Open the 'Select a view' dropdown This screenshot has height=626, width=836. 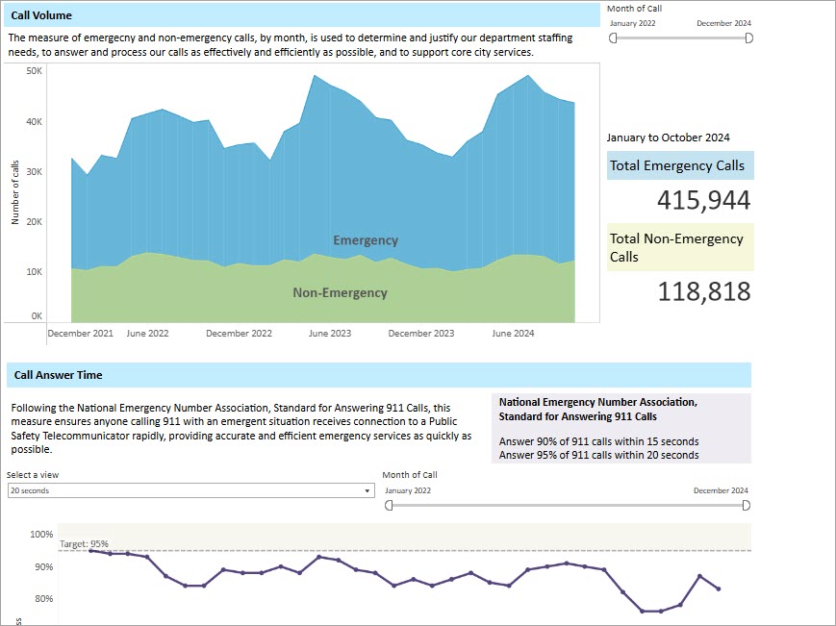pyautogui.click(x=190, y=490)
